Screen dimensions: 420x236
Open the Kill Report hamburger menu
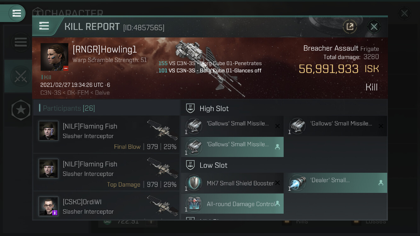[44, 26]
